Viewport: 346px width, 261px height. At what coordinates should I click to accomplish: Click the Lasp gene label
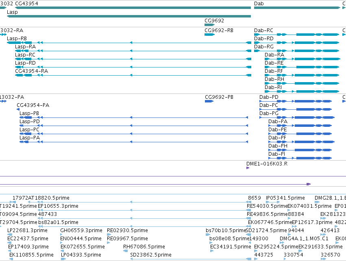[x=12, y=12]
